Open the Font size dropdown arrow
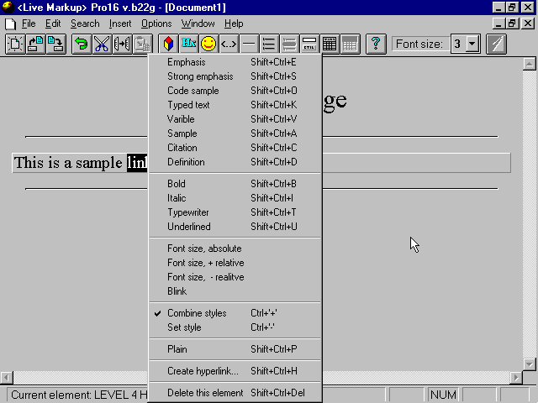 point(471,44)
